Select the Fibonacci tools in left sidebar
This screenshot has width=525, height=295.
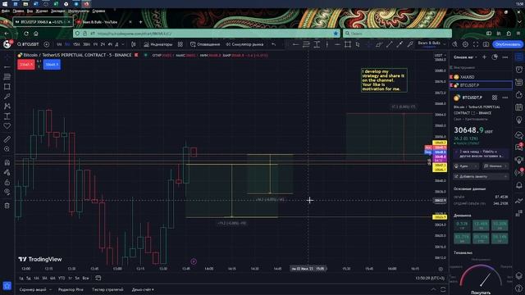tap(7, 76)
